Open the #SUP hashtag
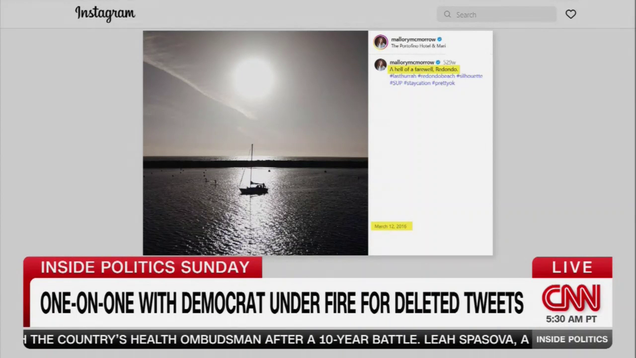The image size is (636, 358). [x=396, y=83]
